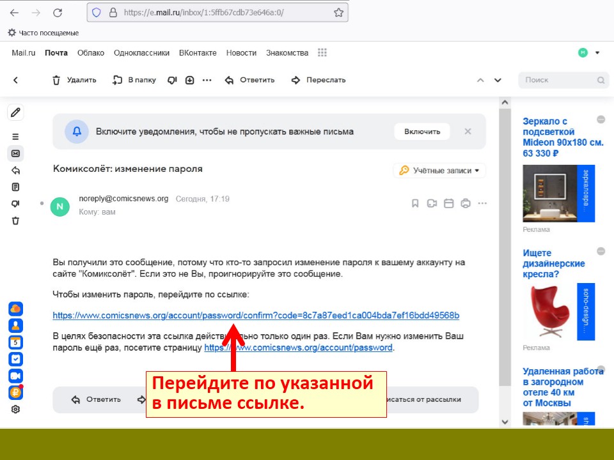Click the search magnifier icon

click(601, 80)
